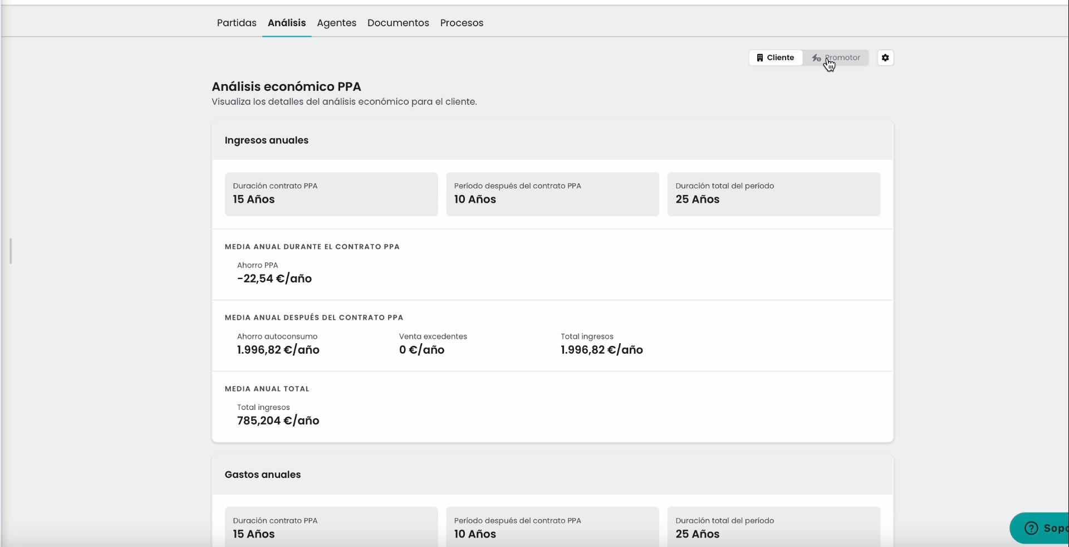The height and width of the screenshot is (547, 1069).
Task: Click the MEDIA ANUAL TOTAL label
Action: 267,389
